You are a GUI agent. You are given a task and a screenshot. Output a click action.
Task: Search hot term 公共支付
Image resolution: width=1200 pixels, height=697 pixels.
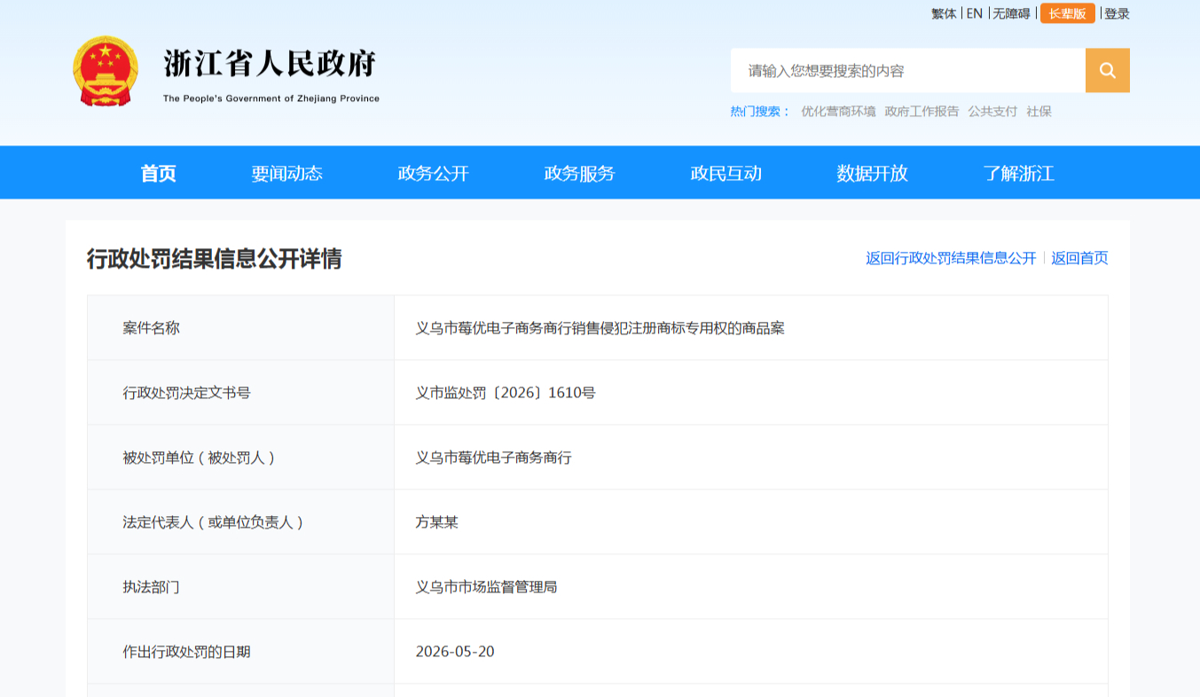click(992, 112)
